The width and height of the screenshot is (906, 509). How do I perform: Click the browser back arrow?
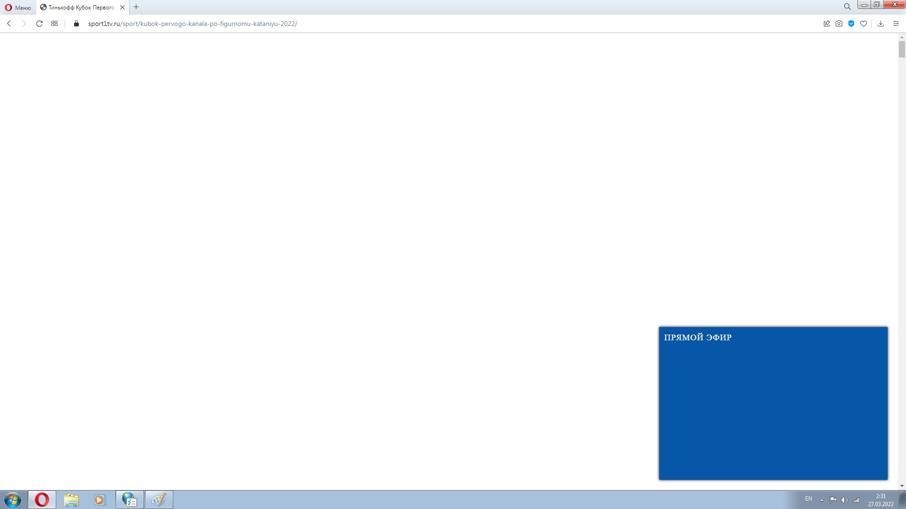point(9,24)
